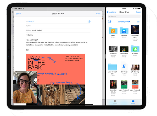Switch to the Recents tab
157x116 pixels.
115,102
